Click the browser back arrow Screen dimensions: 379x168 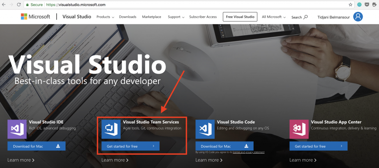[x=4, y=4]
